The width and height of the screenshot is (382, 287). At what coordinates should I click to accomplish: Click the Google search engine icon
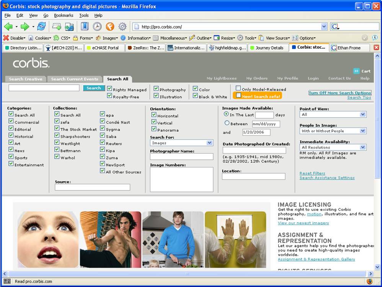pyautogui.click(x=335, y=26)
